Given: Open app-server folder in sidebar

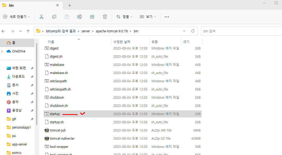Looking at the screenshot, I should (x=19, y=144).
